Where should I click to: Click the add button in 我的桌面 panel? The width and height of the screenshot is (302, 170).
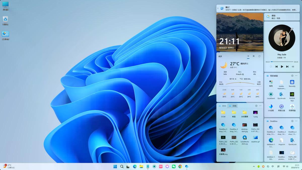292,76
